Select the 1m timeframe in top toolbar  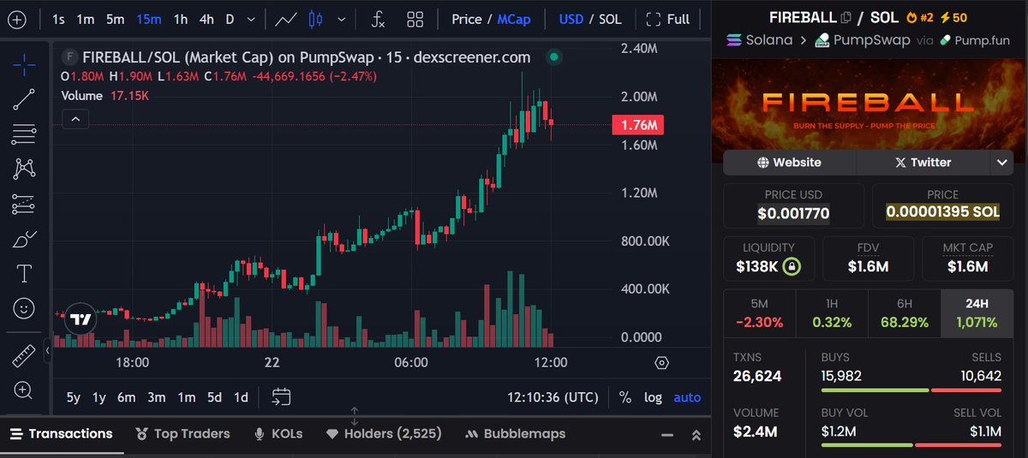click(86, 19)
